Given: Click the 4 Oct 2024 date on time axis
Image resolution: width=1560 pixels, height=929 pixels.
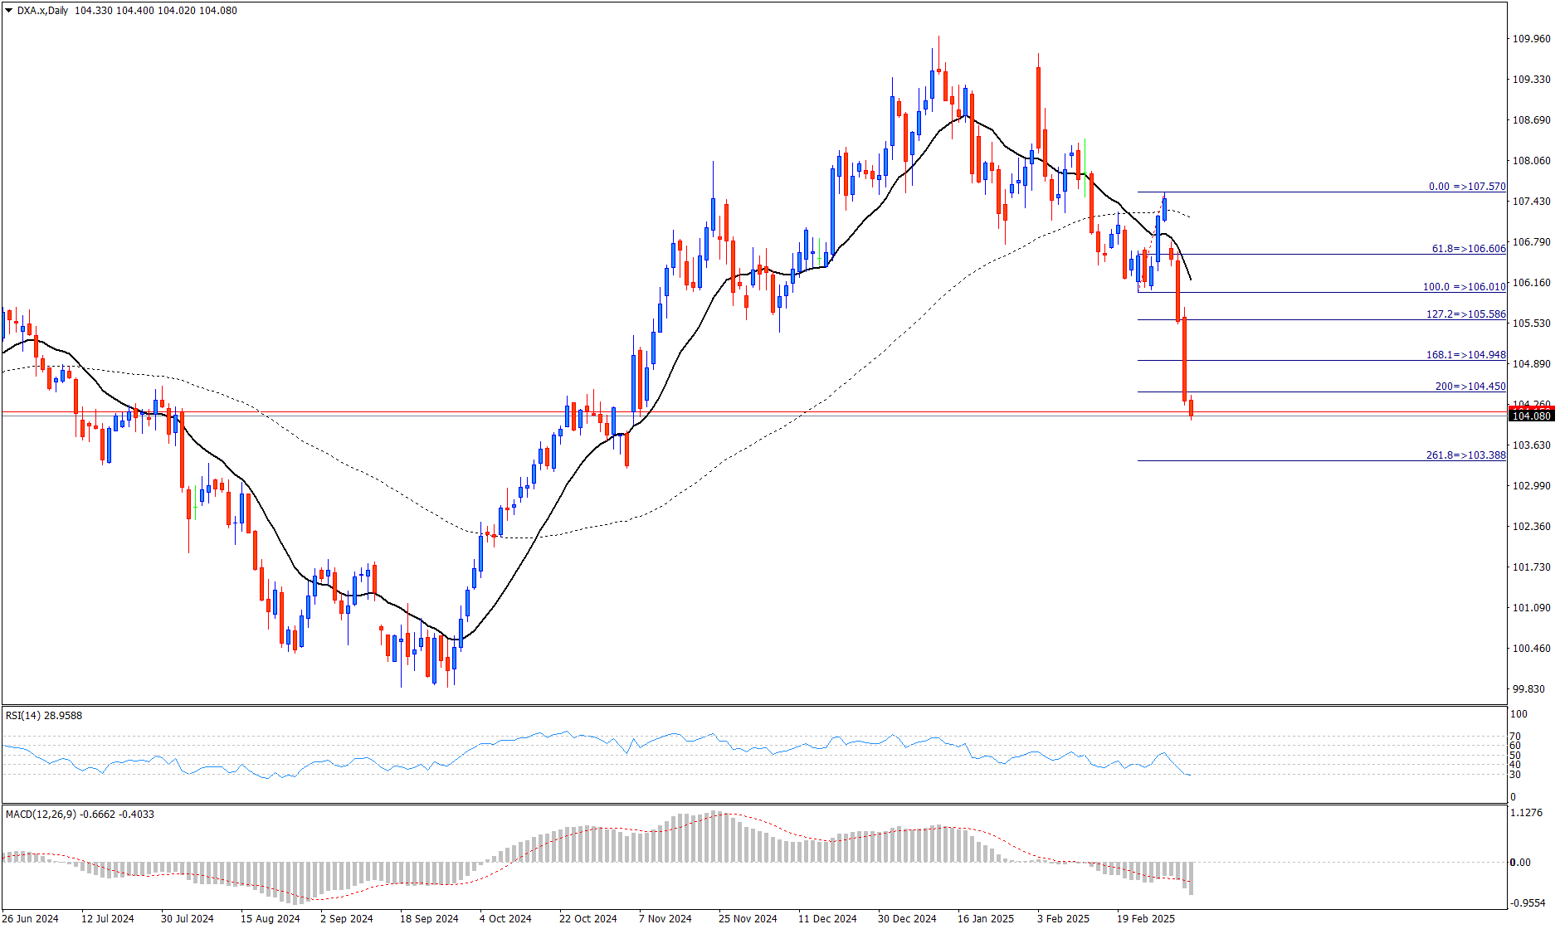Looking at the screenshot, I should click(x=505, y=918).
